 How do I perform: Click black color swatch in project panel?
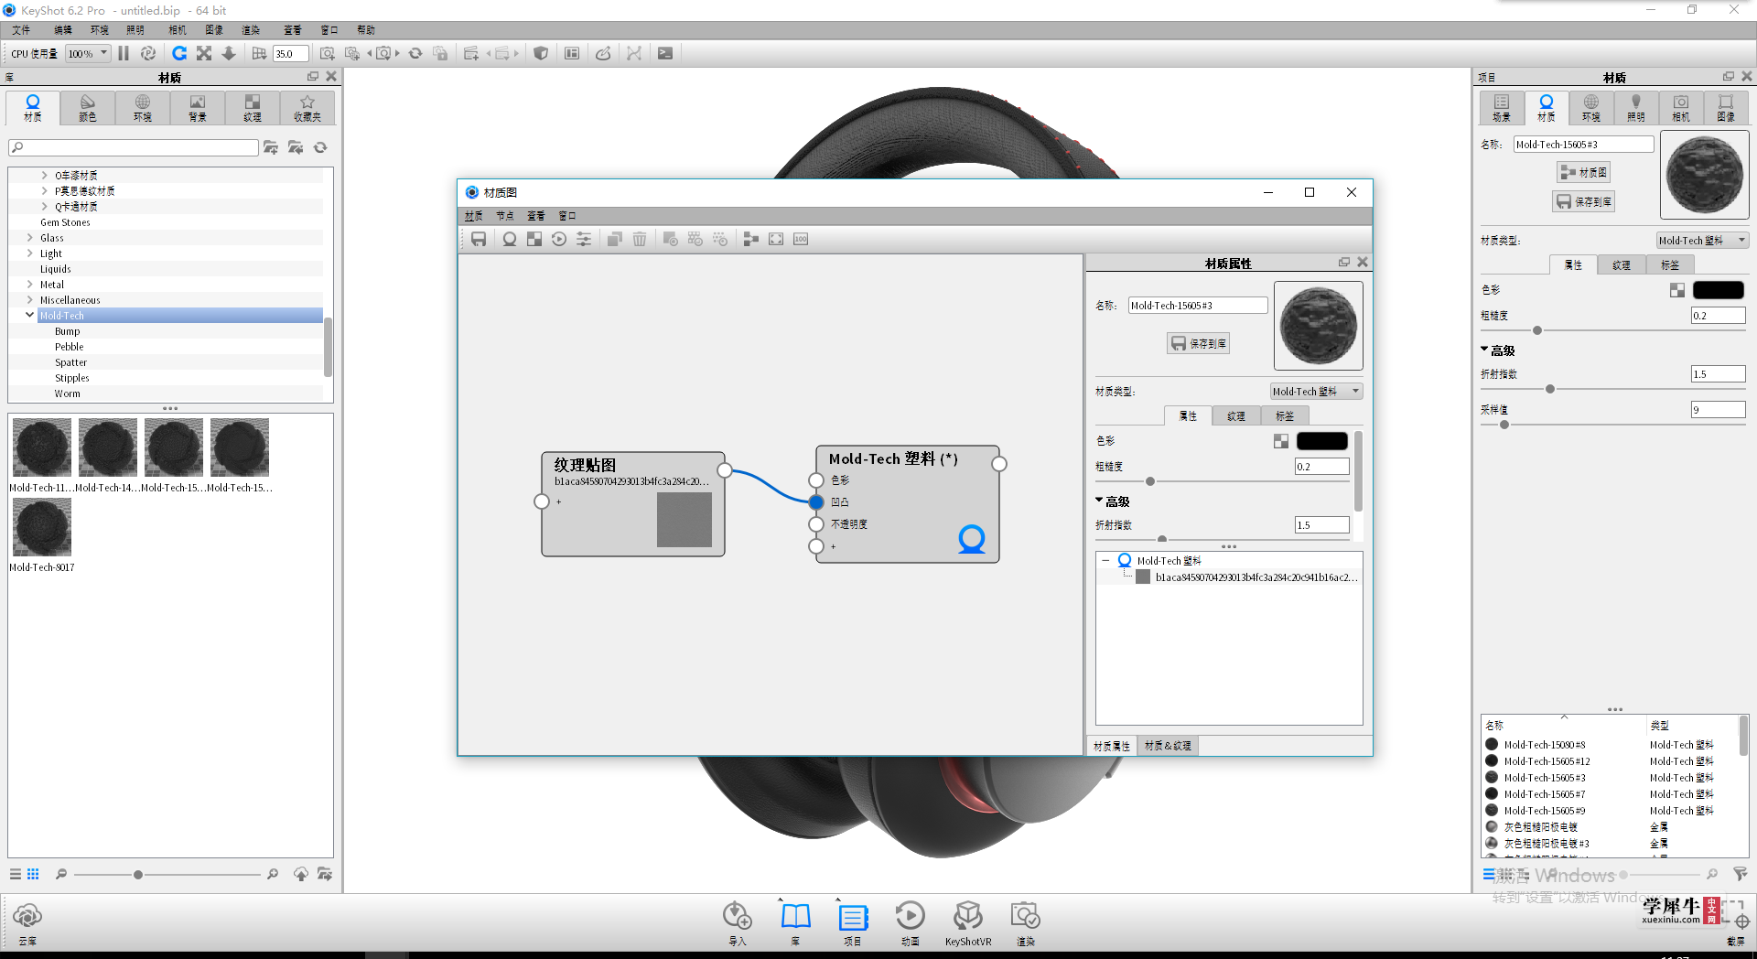[x=1718, y=290]
